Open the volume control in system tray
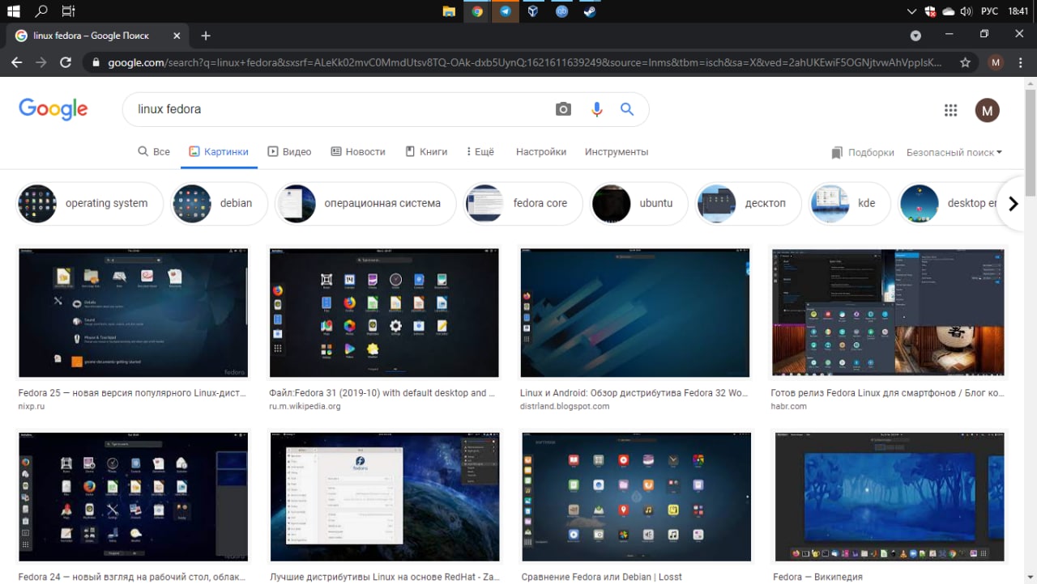 (x=966, y=11)
